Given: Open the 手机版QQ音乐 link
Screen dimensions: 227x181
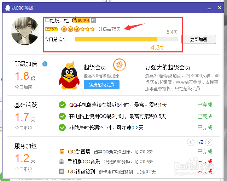Looking at the screenshot, I should click(x=84, y=162).
